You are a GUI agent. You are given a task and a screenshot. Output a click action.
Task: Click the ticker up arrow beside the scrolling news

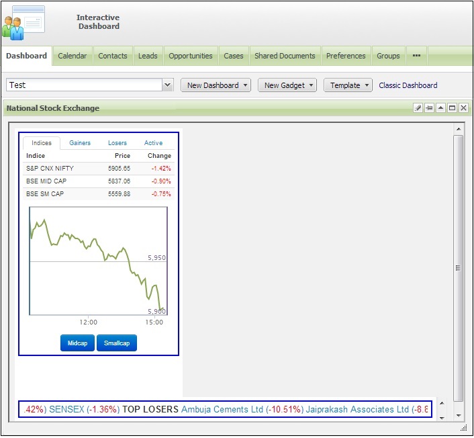(x=442, y=403)
